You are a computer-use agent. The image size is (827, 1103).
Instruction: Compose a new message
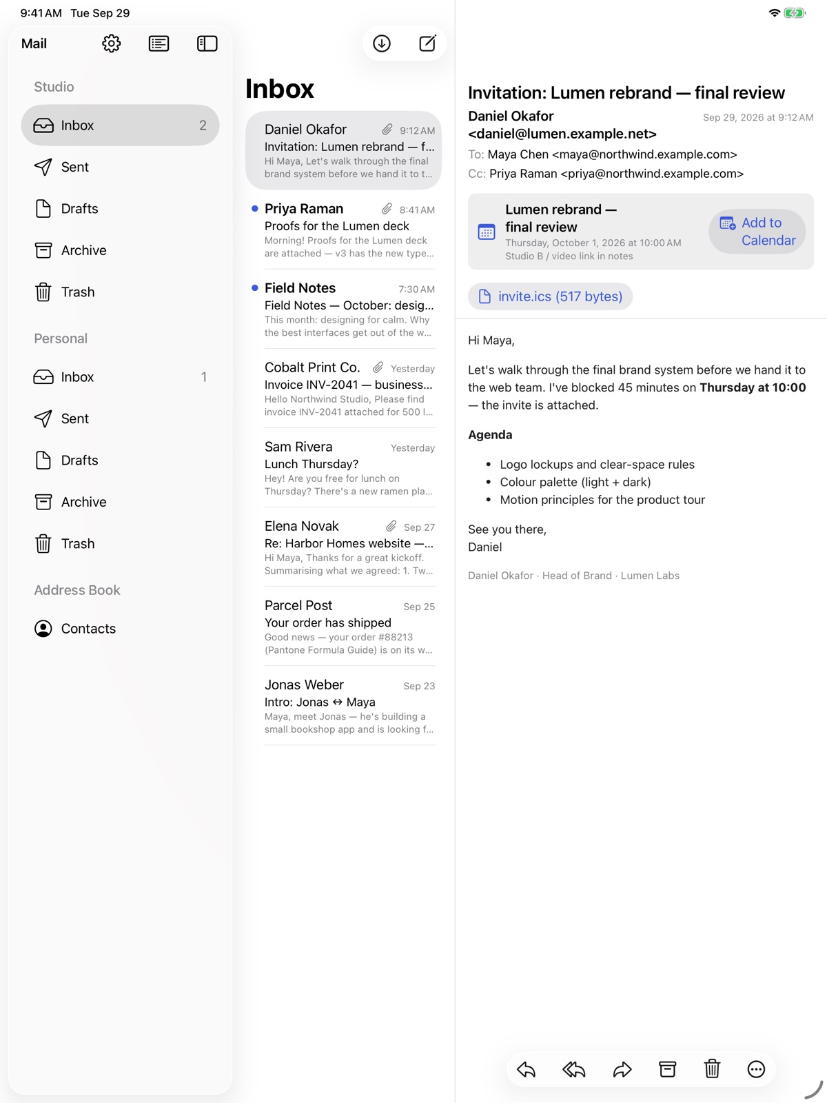click(x=427, y=43)
